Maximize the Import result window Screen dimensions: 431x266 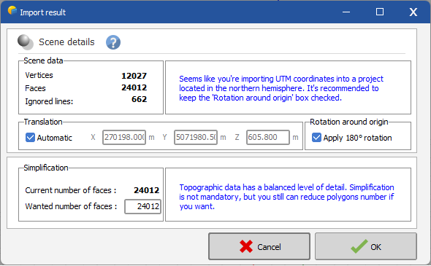point(380,12)
